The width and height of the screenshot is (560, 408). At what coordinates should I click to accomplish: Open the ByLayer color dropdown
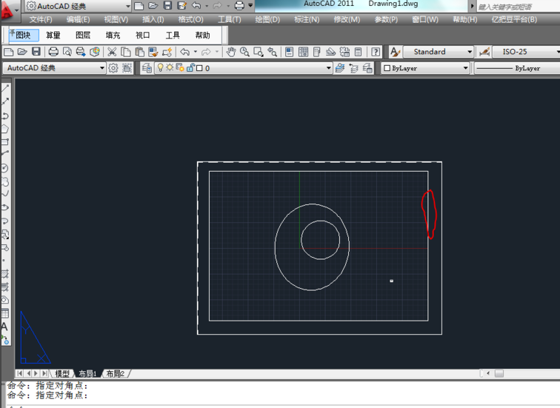465,68
